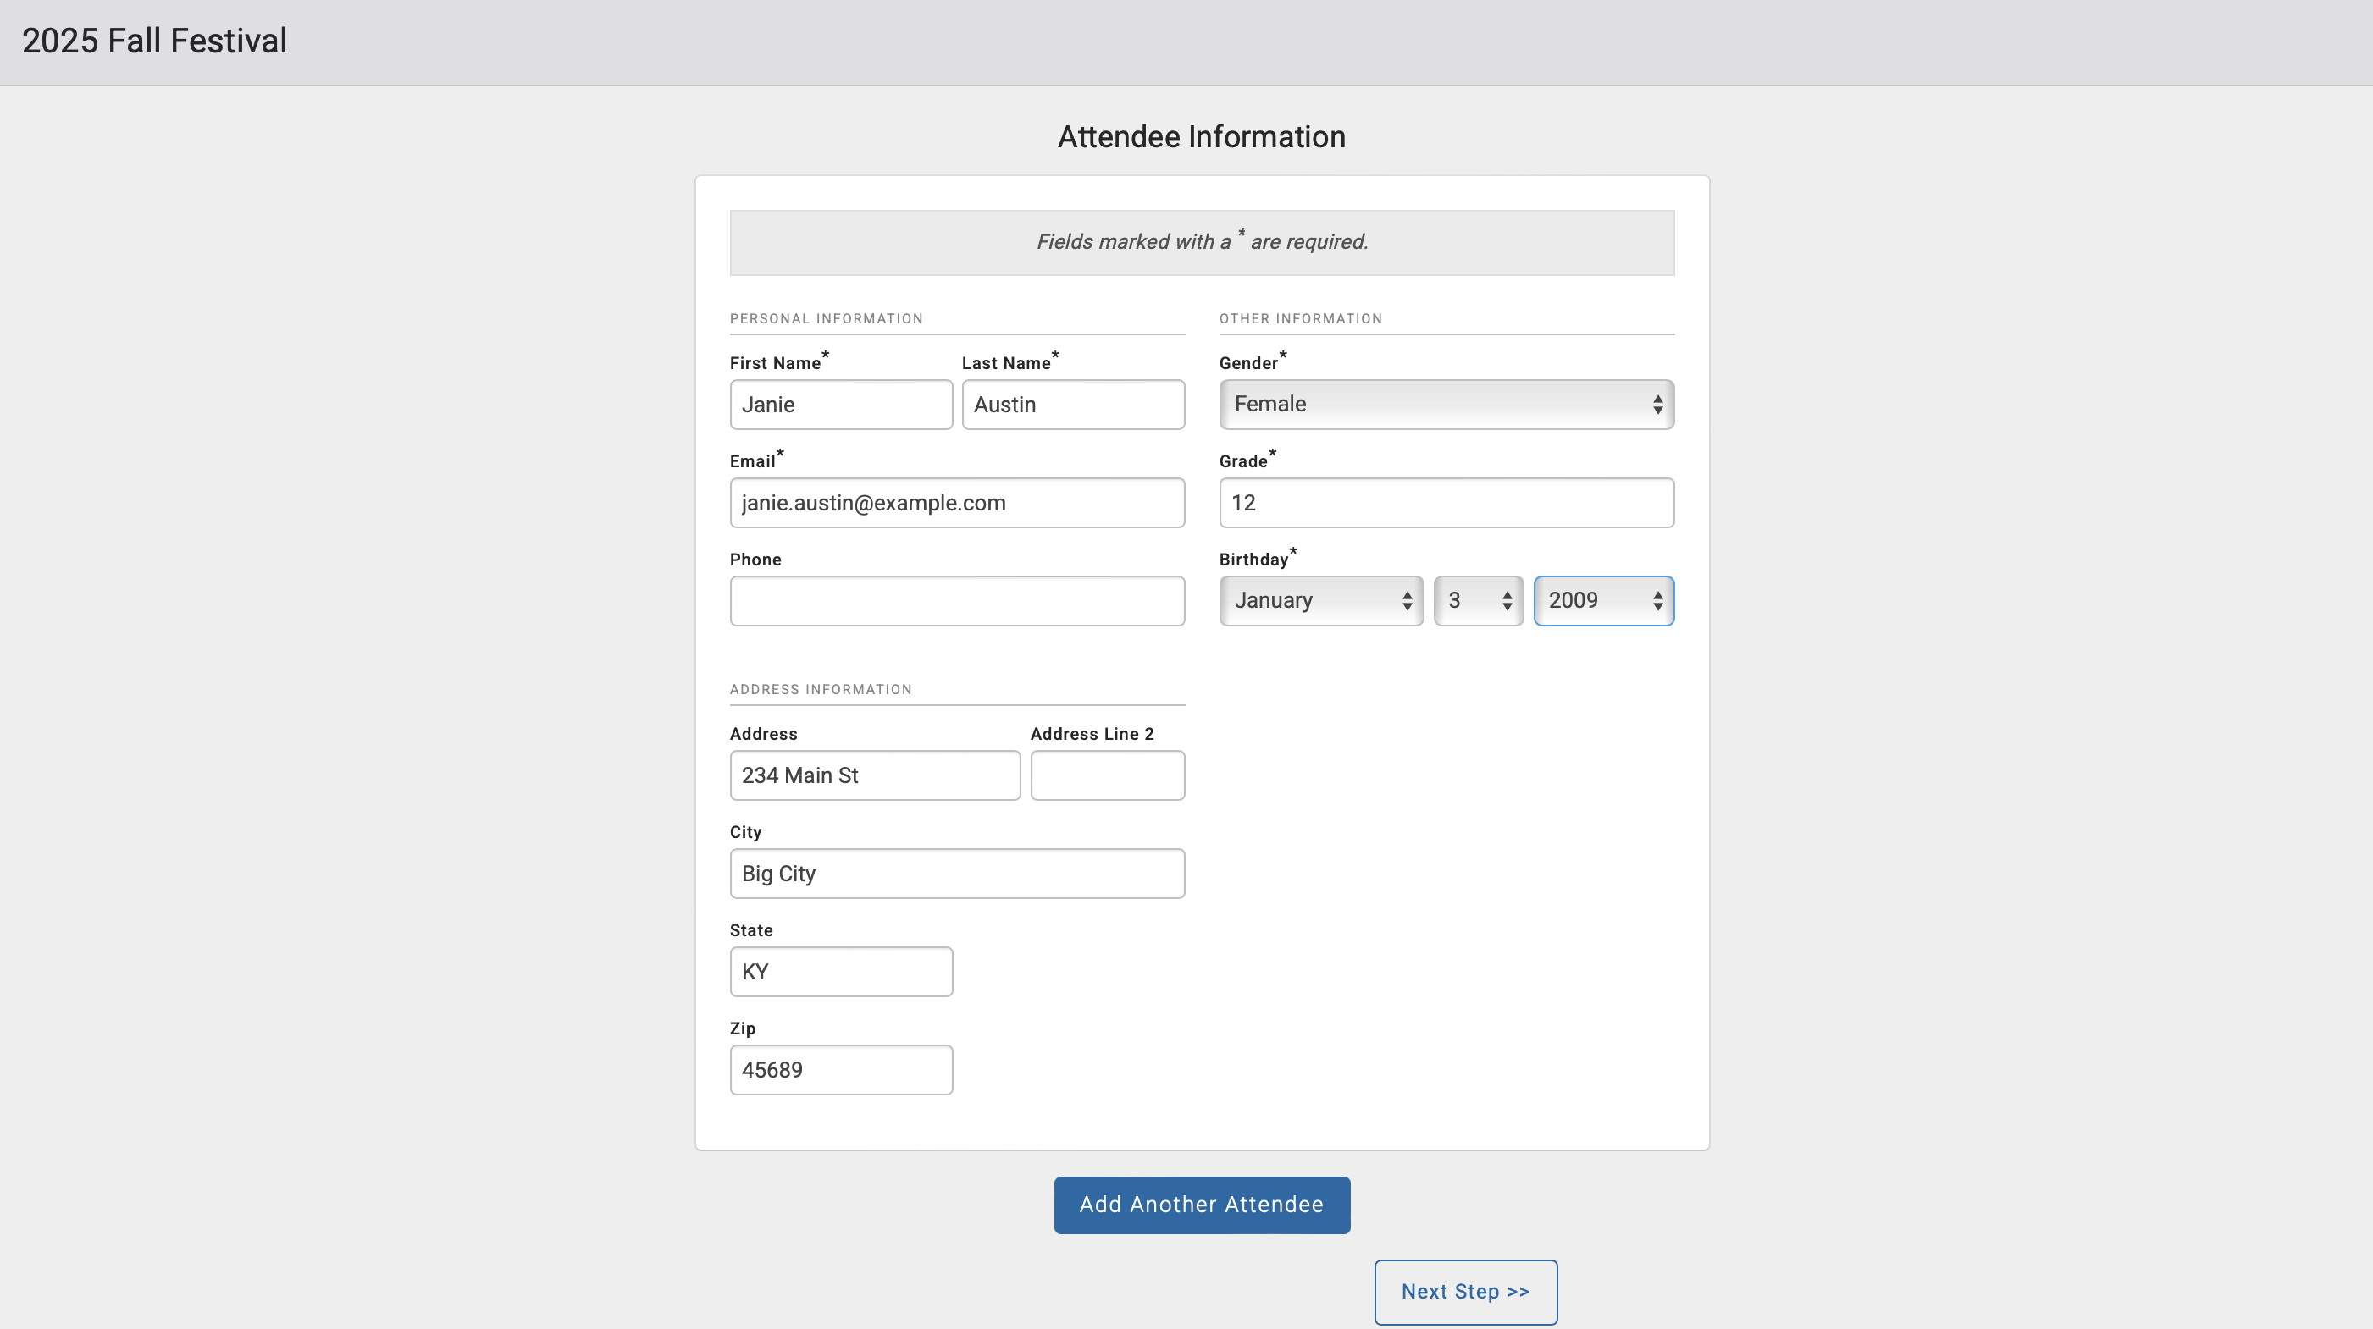The height and width of the screenshot is (1329, 2373).
Task: Click the Personal Information section label
Action: click(827, 317)
